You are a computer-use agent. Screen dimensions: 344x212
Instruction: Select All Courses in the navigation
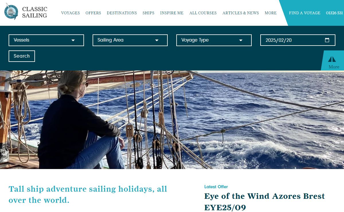pyautogui.click(x=203, y=13)
